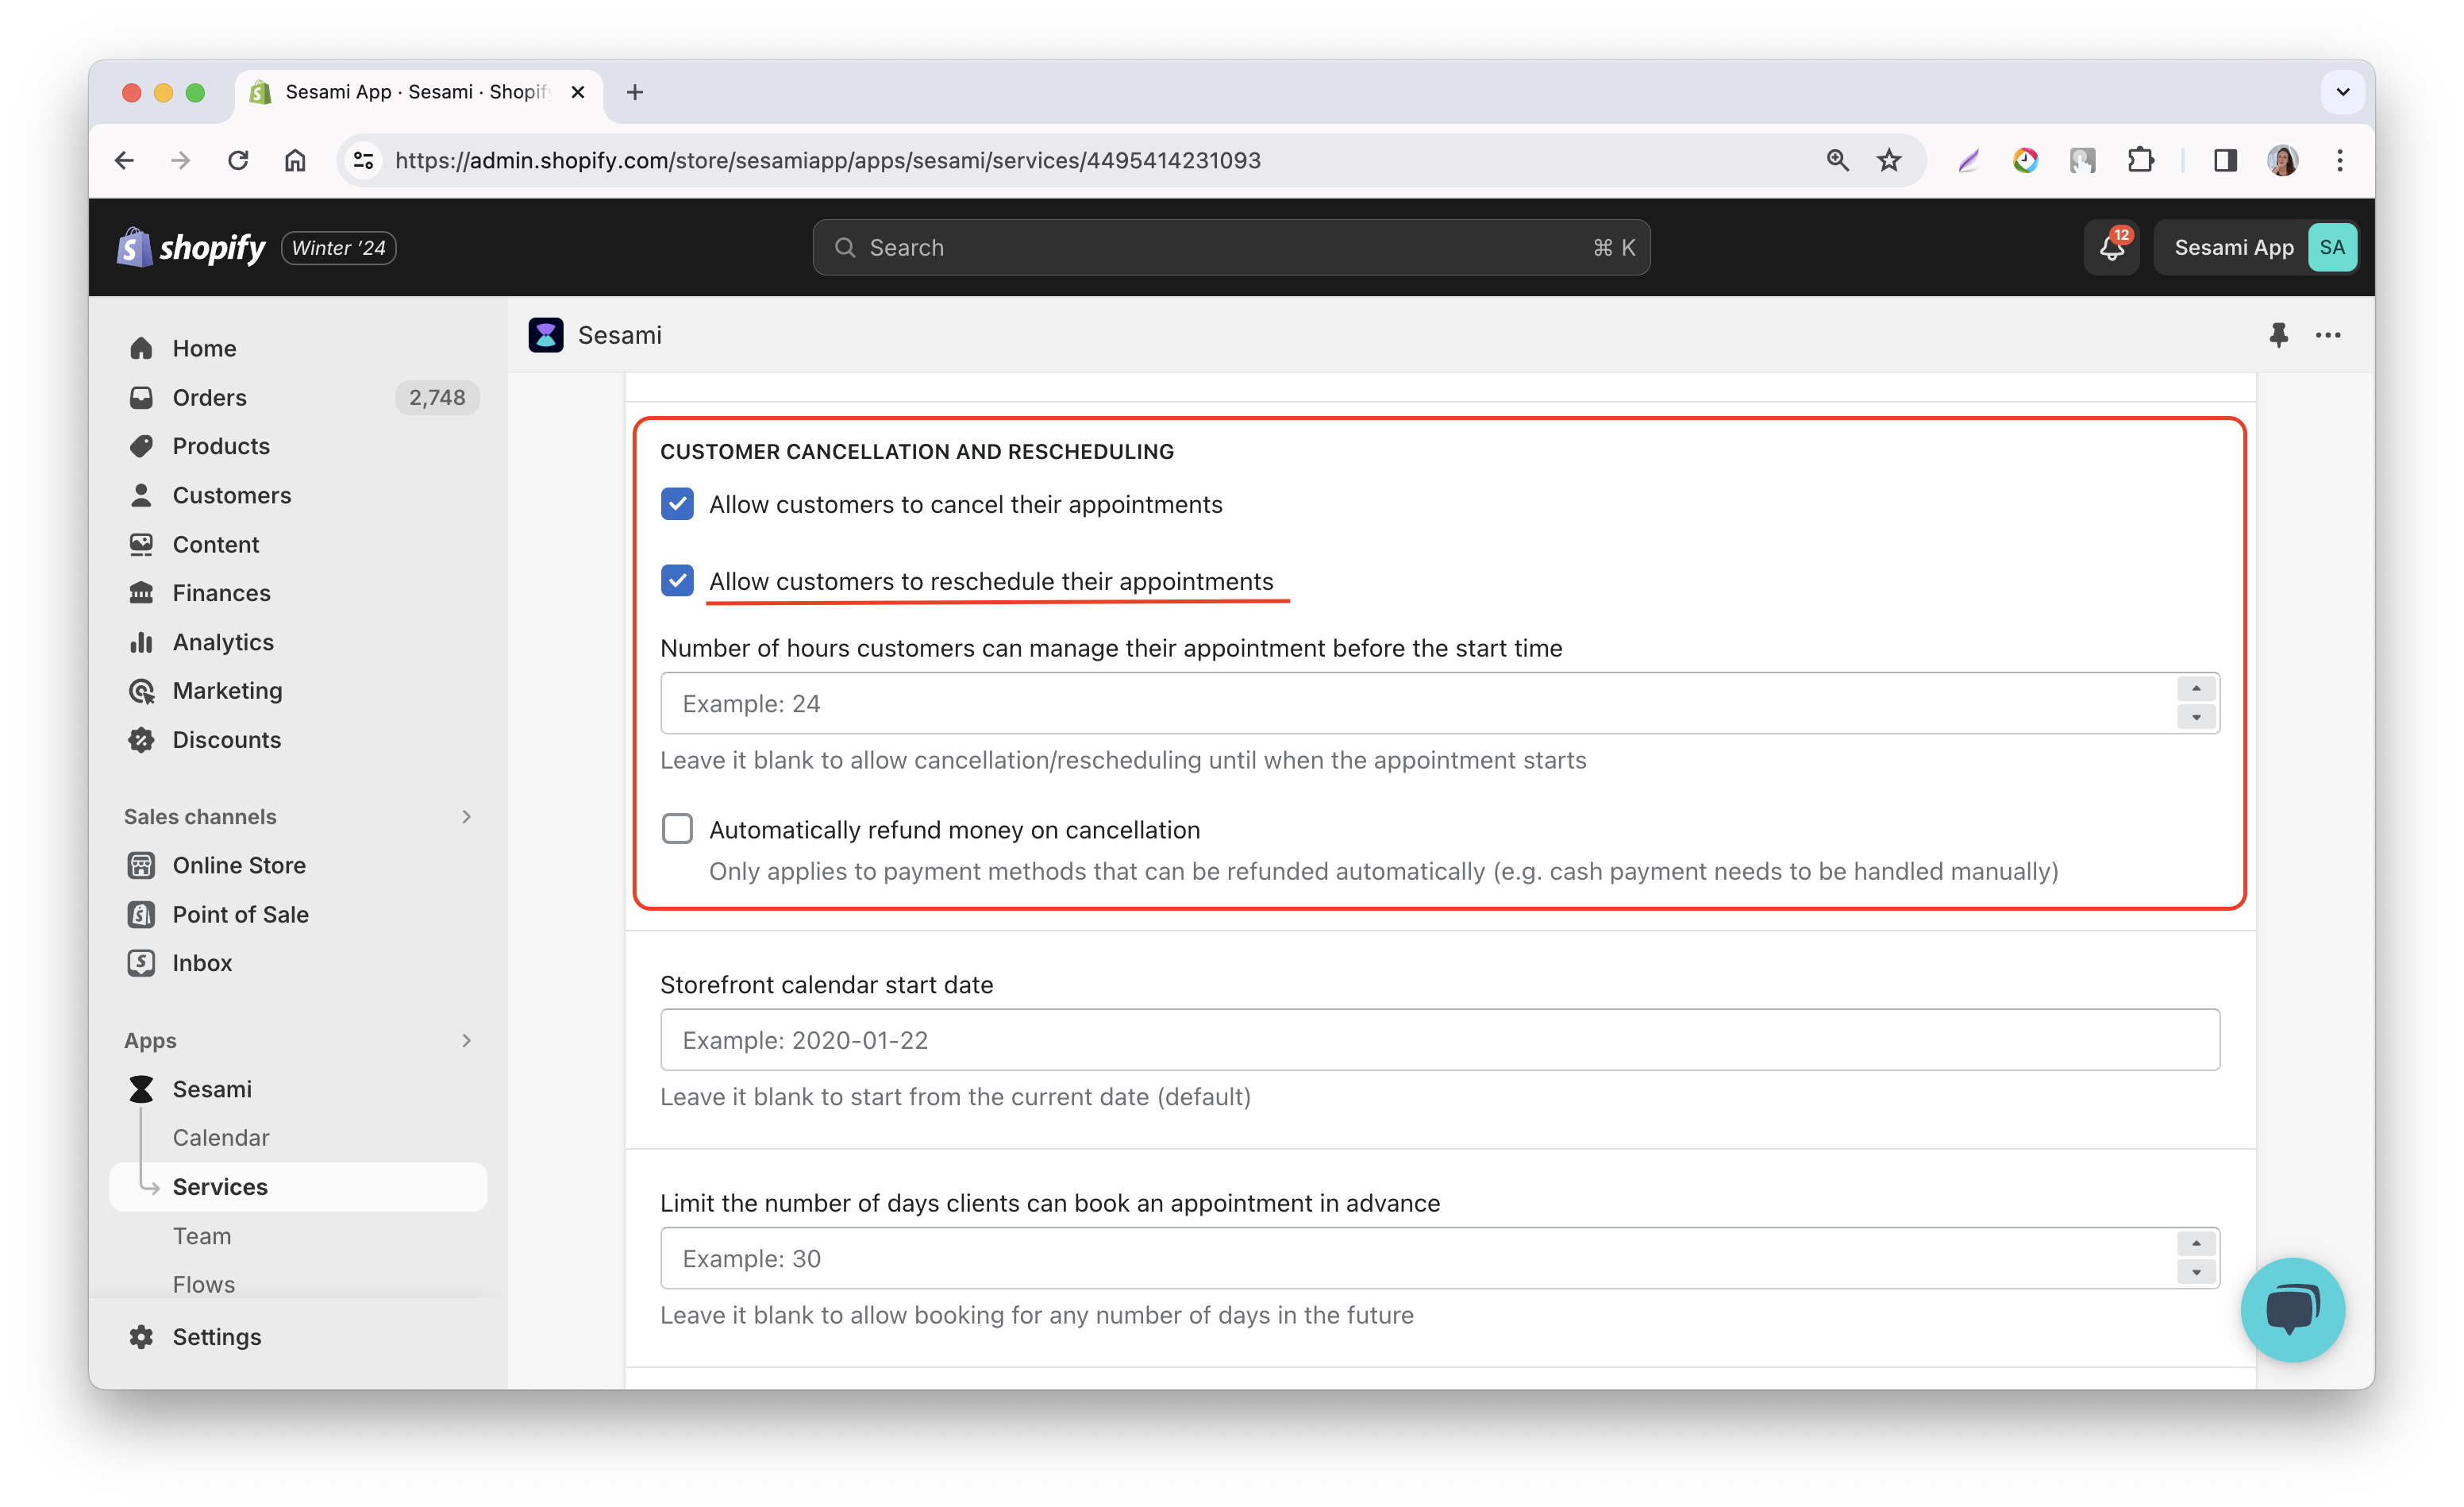Click the Shopify logo in the top bar
The image size is (2464, 1507).
[x=191, y=247]
